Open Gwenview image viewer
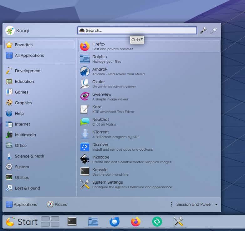Screen dimensions: 245x231 click(x=149, y=97)
